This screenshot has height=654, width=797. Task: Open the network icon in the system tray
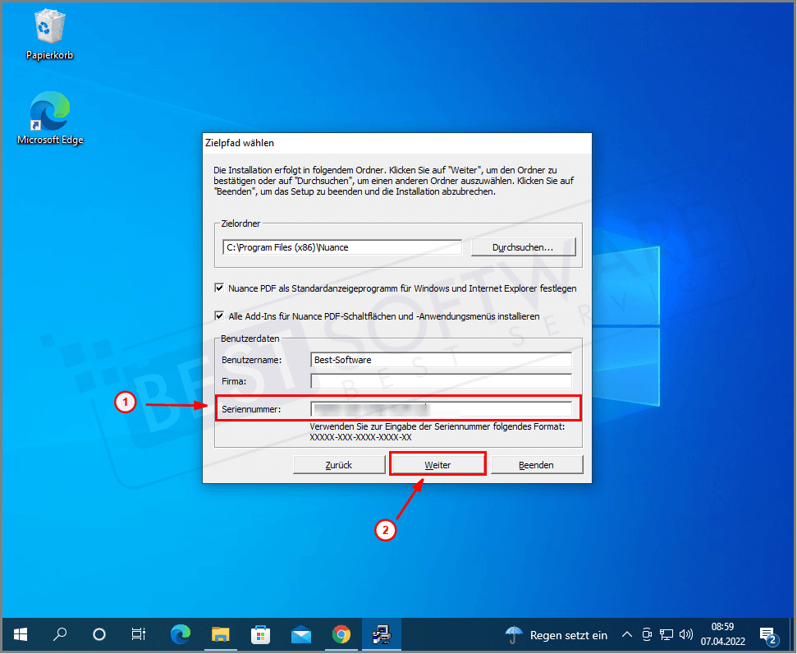tap(666, 634)
